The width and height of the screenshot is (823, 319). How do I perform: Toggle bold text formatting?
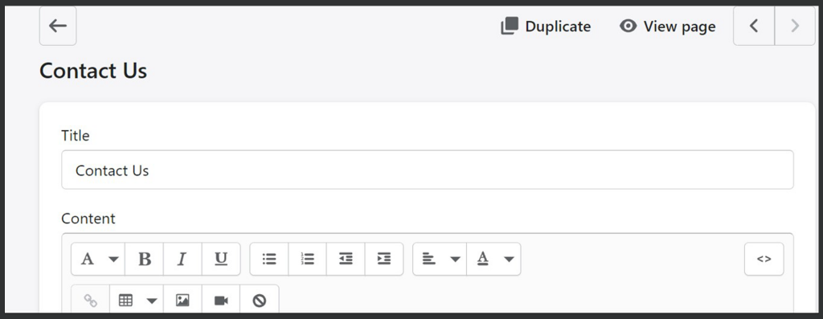(x=145, y=259)
